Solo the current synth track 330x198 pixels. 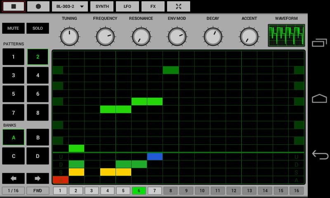pos(38,28)
